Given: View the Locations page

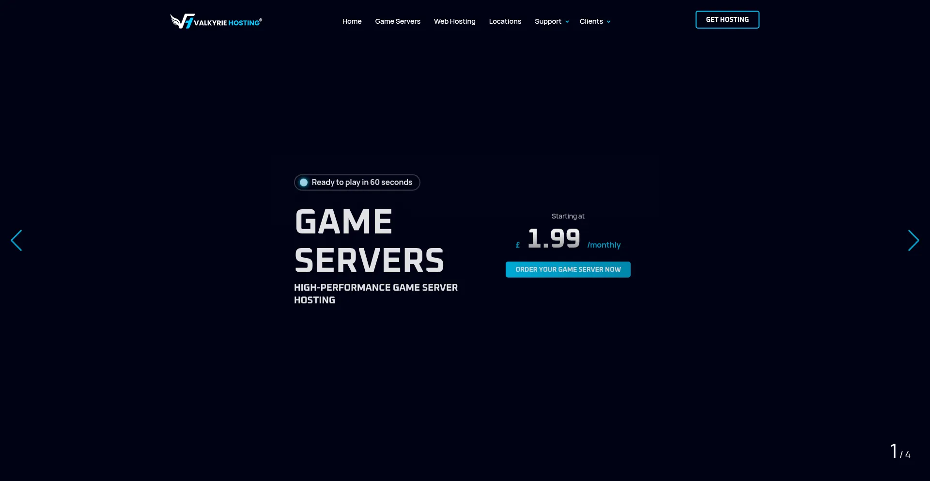Looking at the screenshot, I should point(505,21).
